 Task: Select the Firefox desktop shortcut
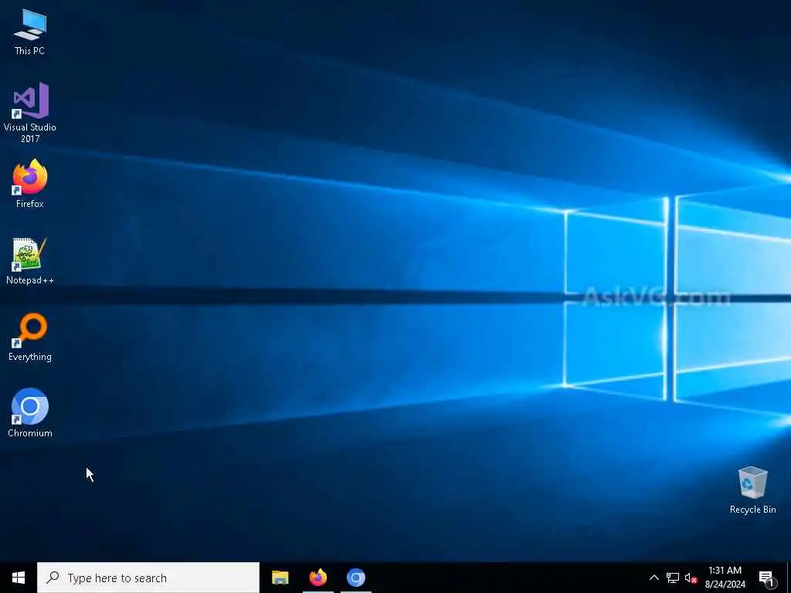[30, 184]
